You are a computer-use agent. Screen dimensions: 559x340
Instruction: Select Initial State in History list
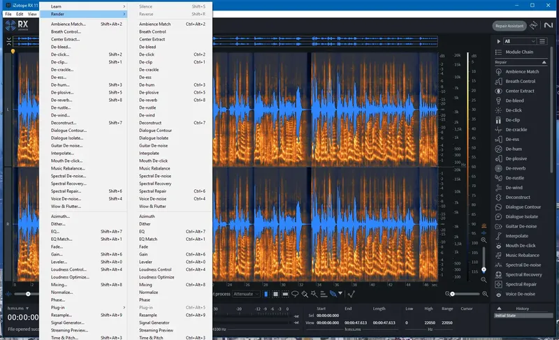coord(505,316)
